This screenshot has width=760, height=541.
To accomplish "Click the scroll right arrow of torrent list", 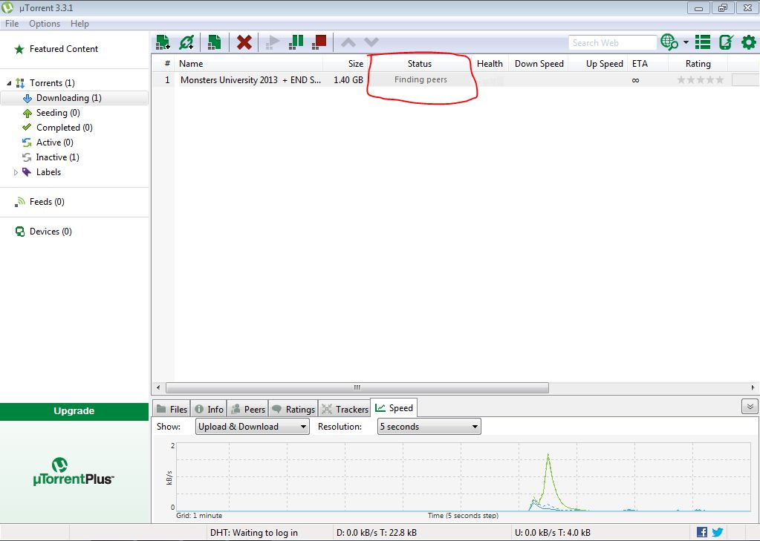I will (753, 387).
